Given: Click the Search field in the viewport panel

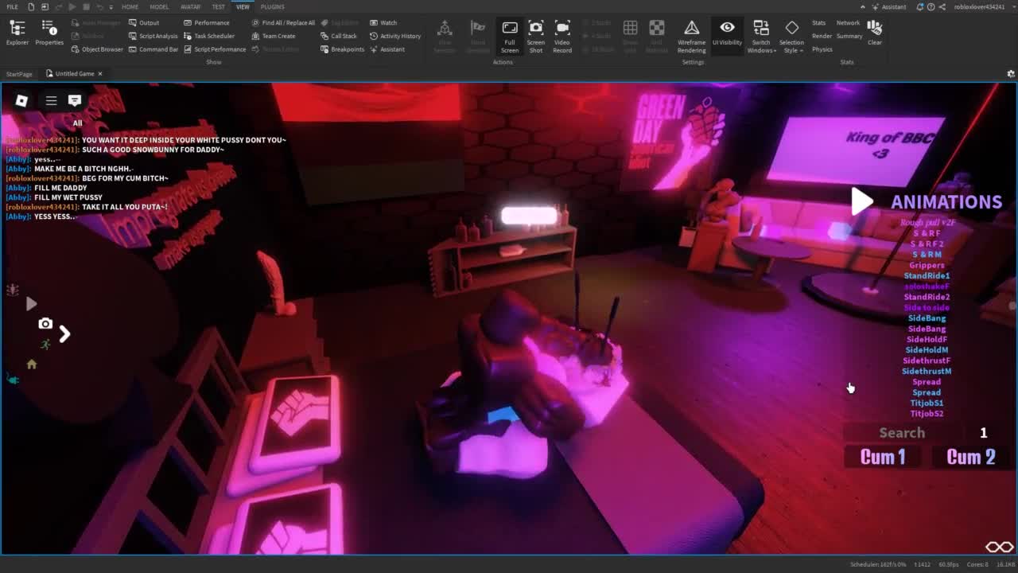Looking at the screenshot, I should coord(902,433).
